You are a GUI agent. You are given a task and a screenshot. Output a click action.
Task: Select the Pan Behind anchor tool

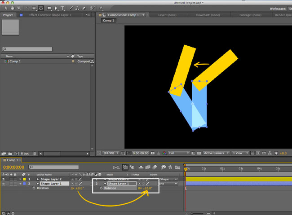[41, 8]
